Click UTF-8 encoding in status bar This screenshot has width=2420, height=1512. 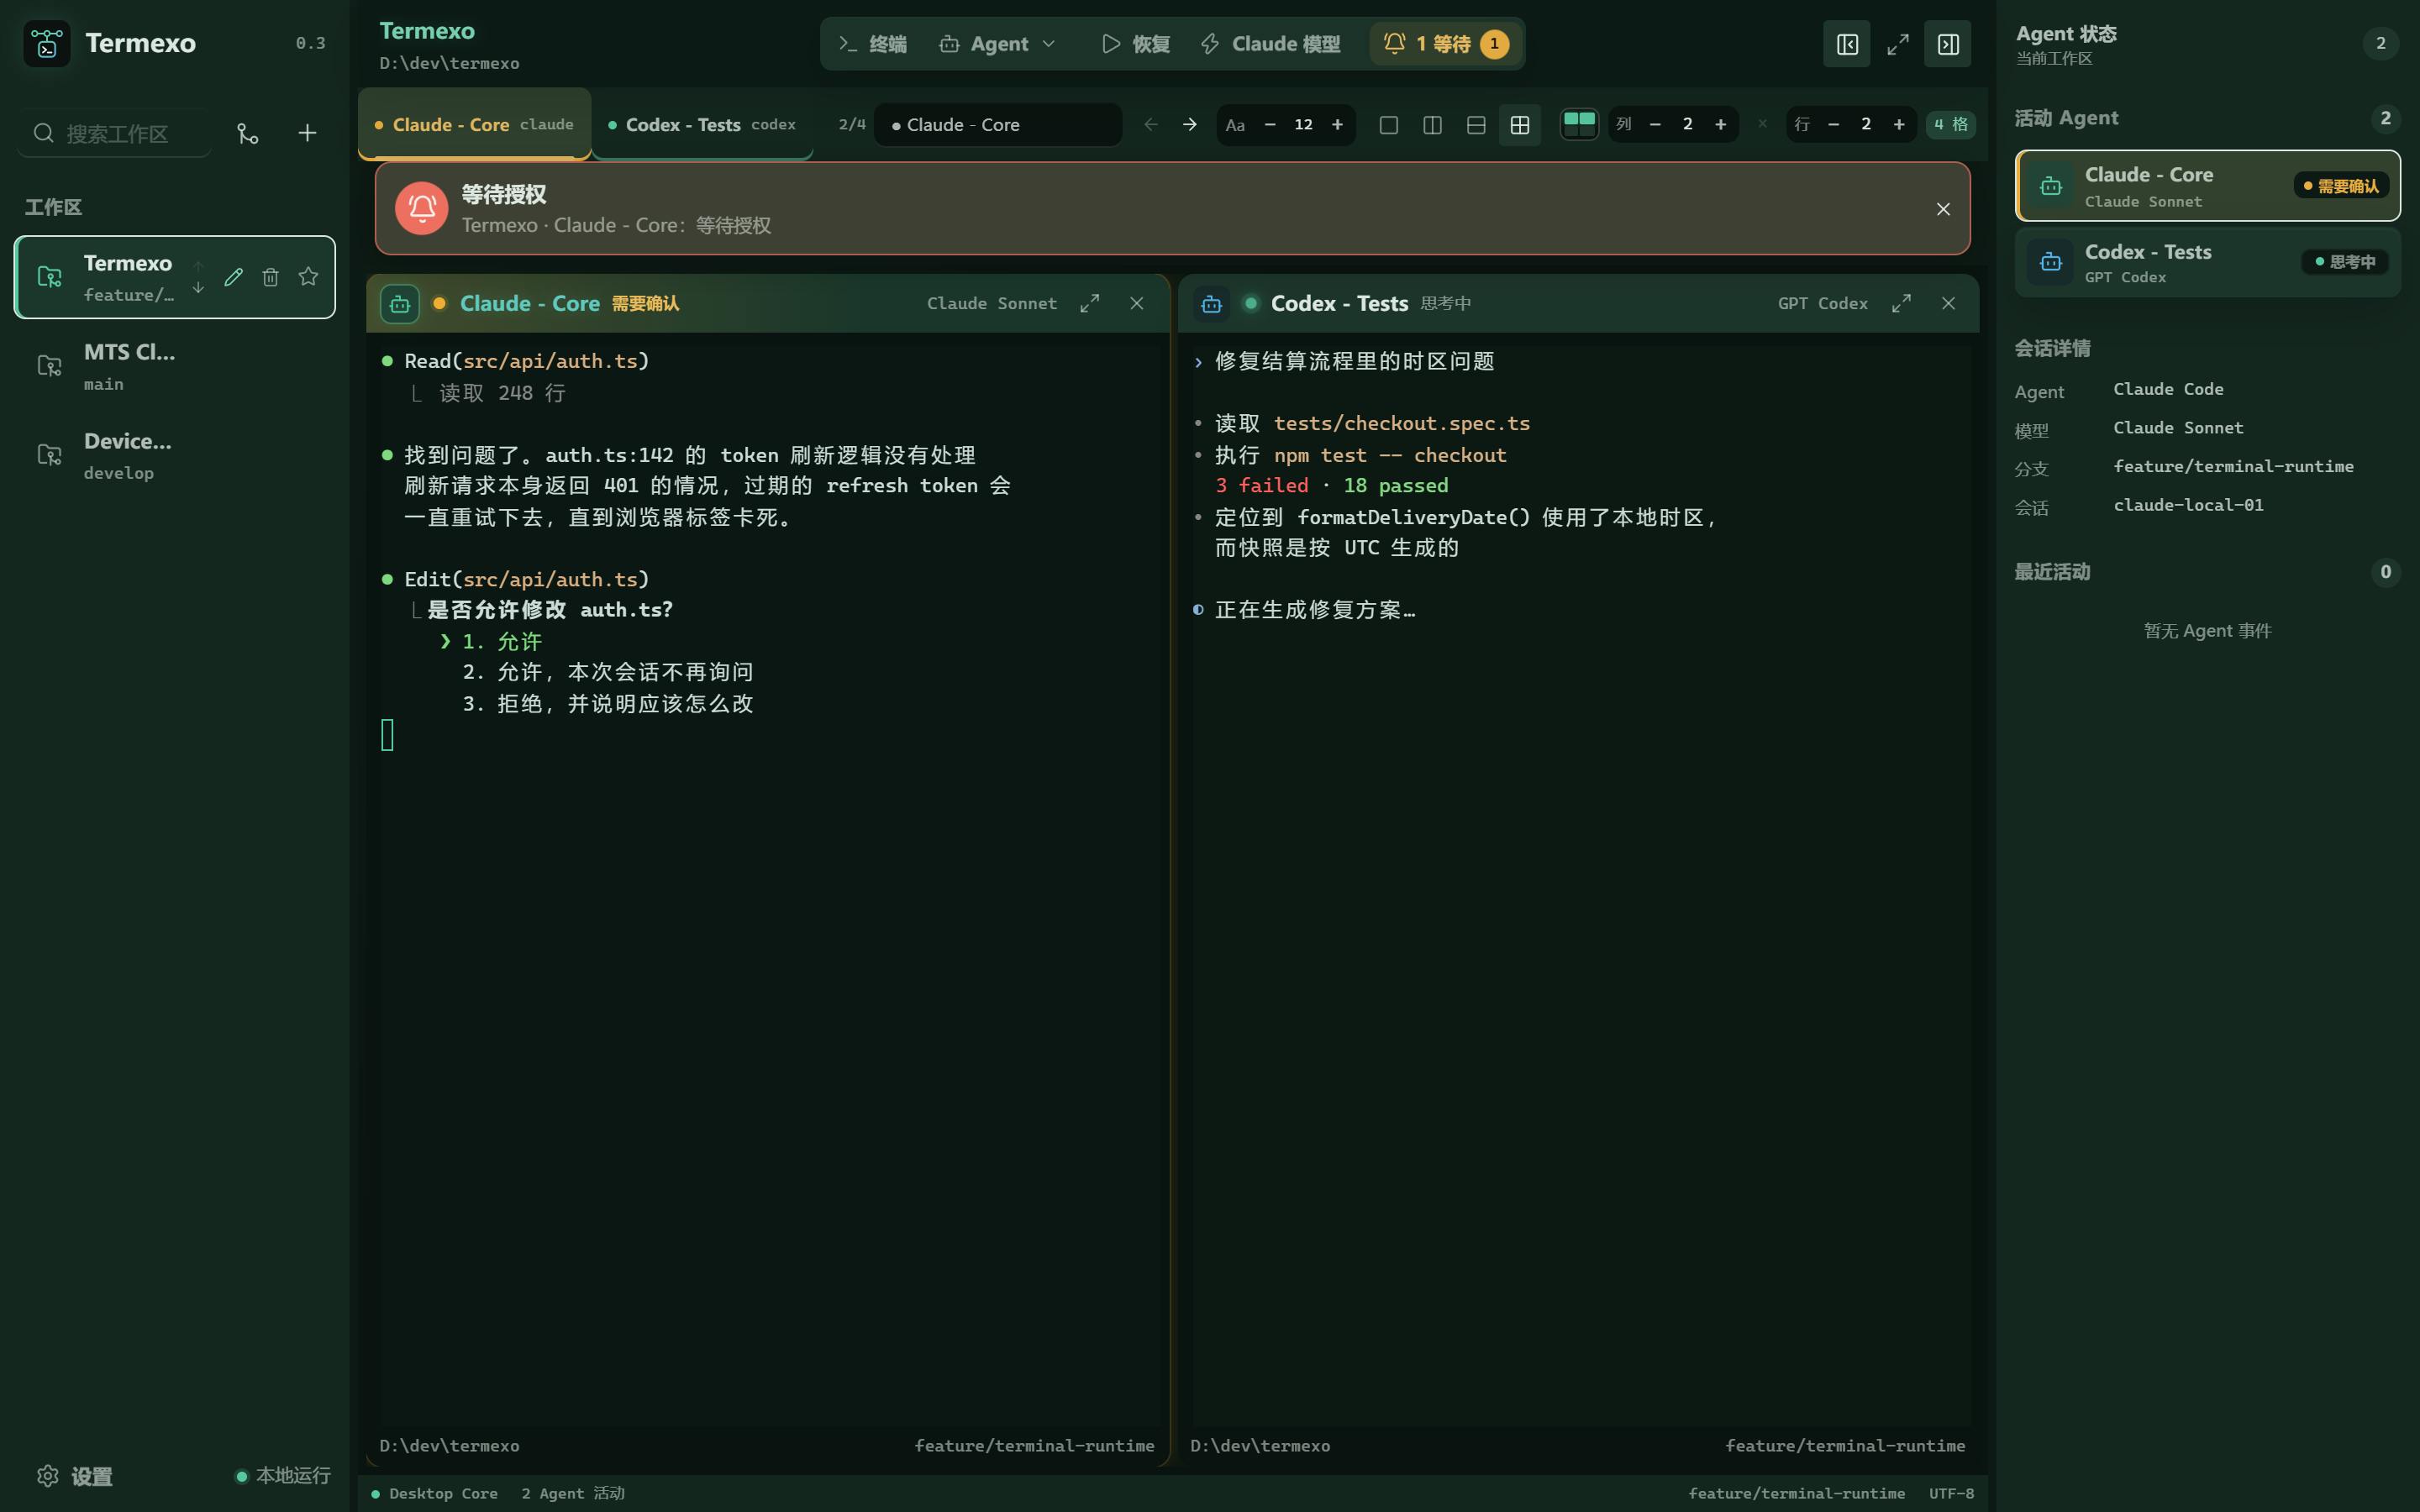[x=1951, y=1493]
